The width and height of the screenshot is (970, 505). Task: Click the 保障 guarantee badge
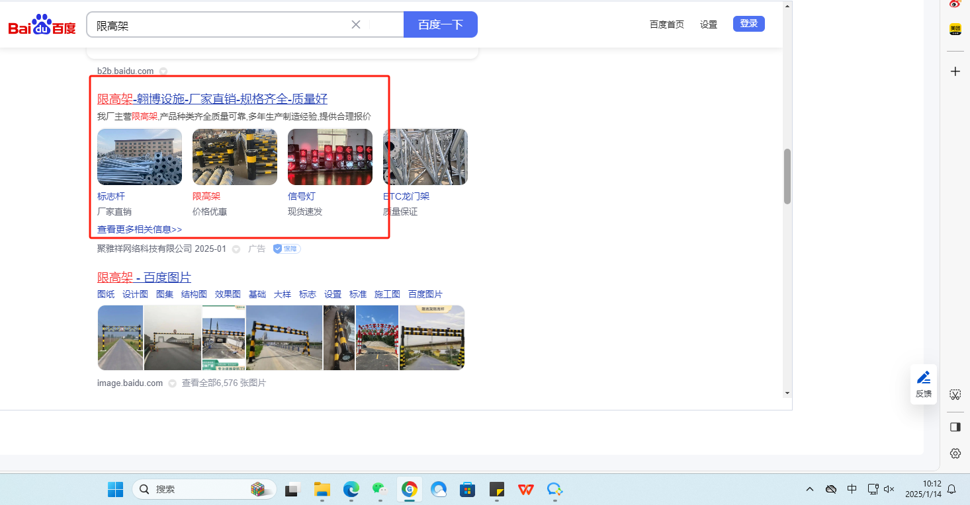pos(287,249)
